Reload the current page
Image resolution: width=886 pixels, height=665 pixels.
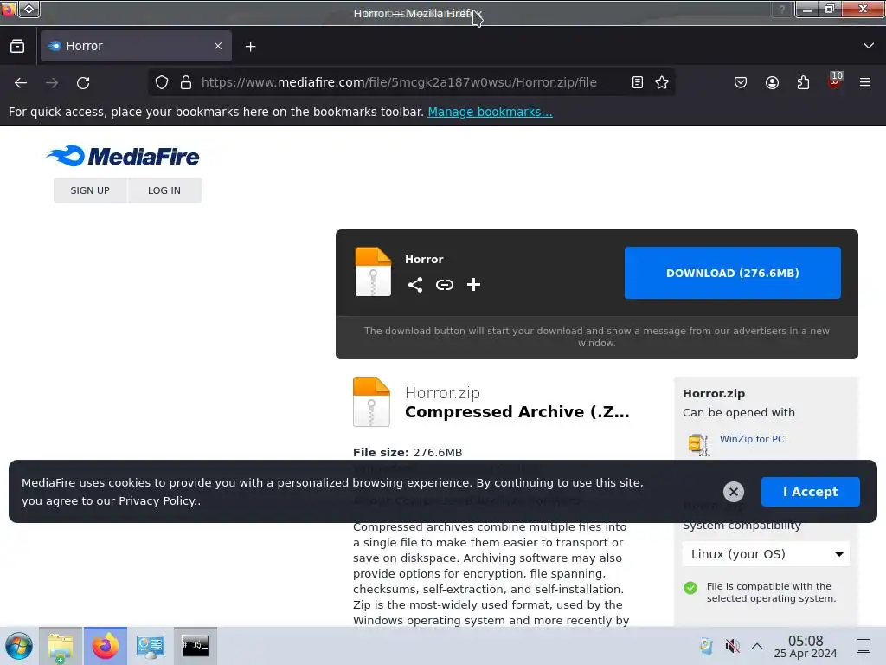83,82
